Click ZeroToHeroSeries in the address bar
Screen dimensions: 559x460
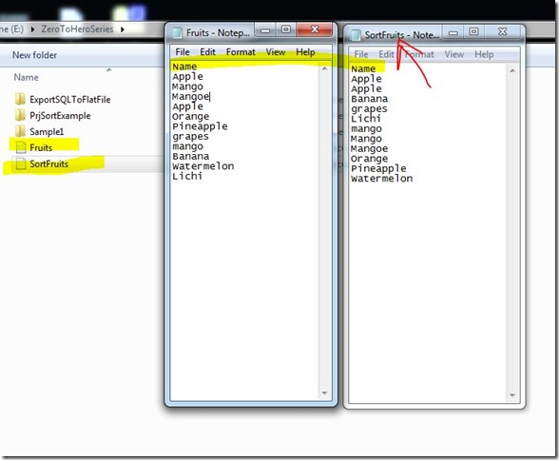(x=77, y=29)
